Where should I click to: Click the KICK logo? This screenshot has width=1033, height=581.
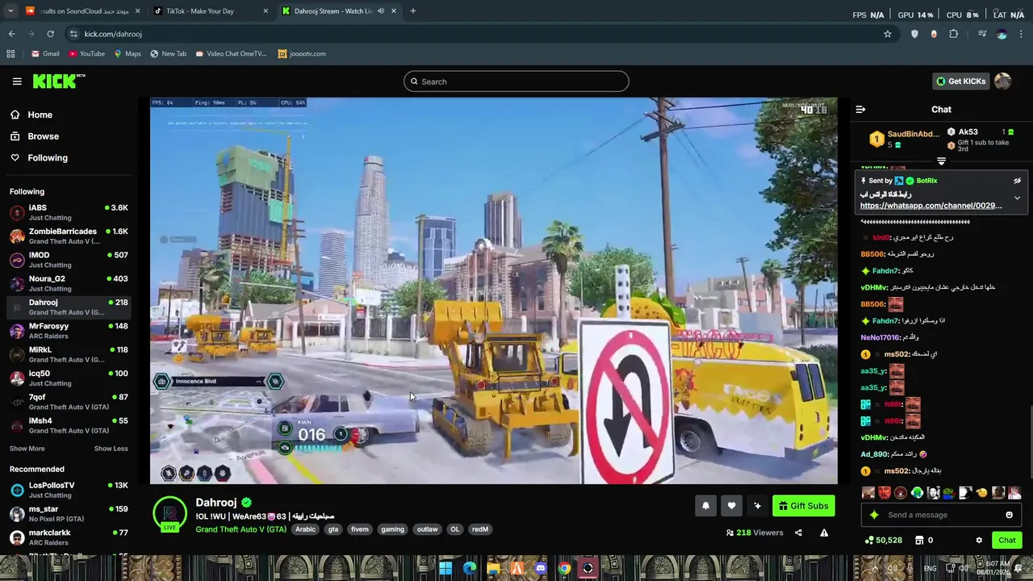coord(58,81)
